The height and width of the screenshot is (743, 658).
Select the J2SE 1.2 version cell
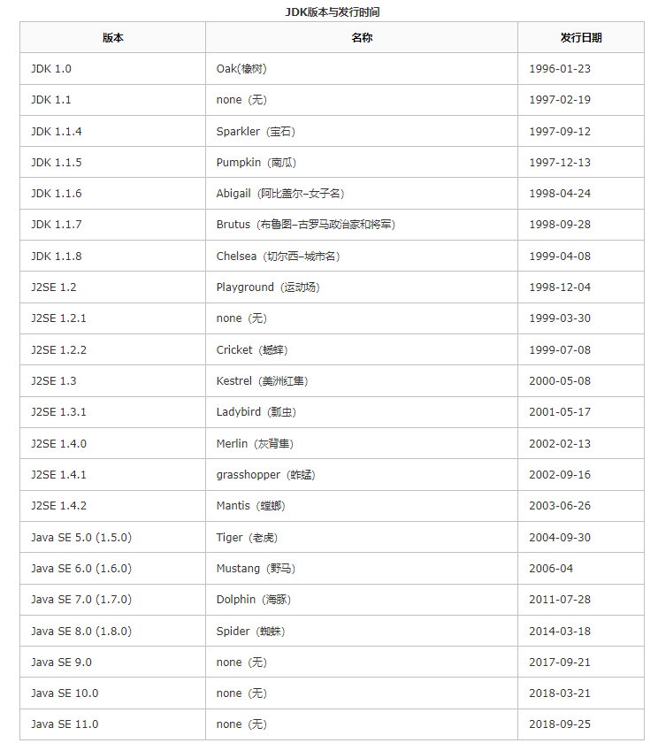point(54,287)
